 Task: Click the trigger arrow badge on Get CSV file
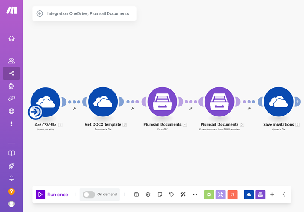[x=35, y=112]
